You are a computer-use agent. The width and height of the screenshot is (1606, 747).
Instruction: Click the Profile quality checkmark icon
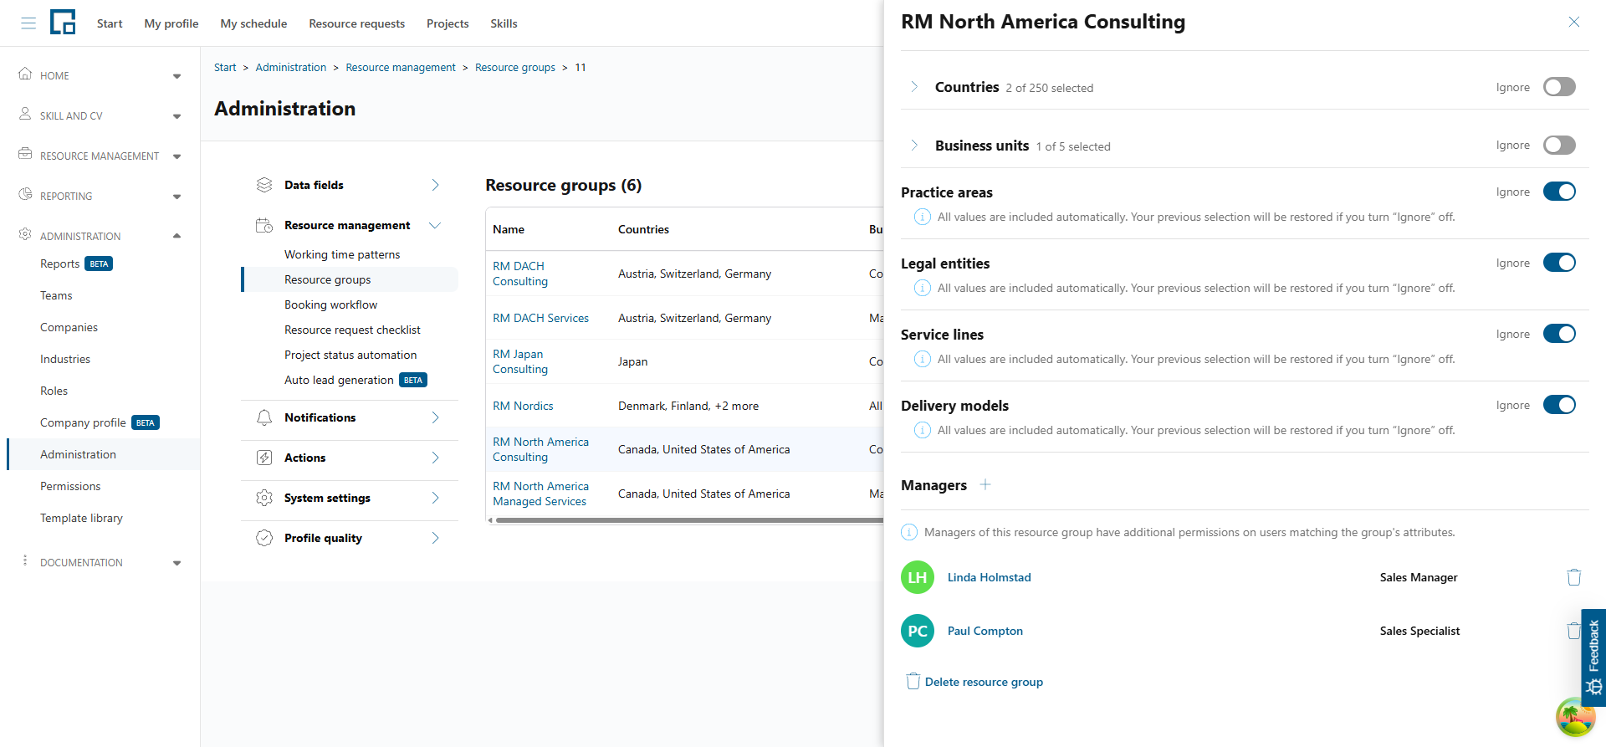(x=264, y=538)
